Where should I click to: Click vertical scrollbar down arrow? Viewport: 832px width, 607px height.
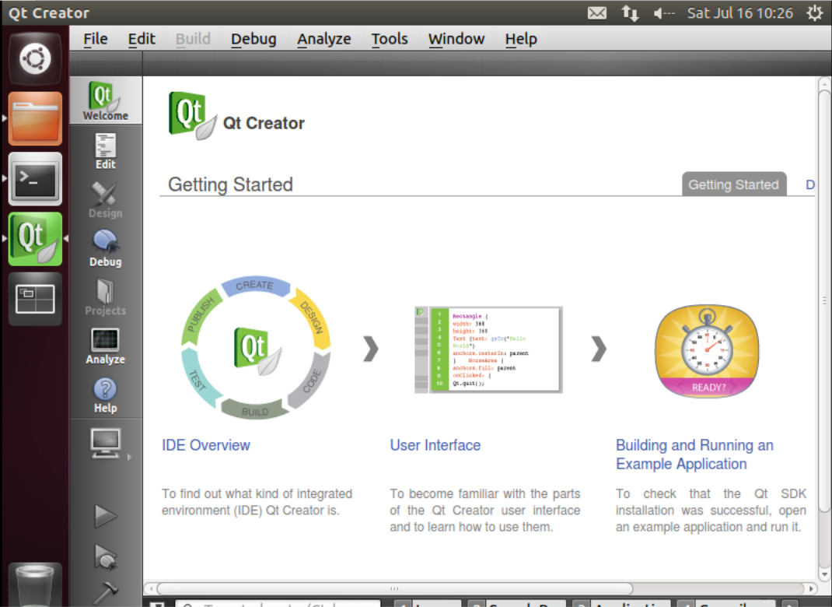pyautogui.click(x=824, y=574)
